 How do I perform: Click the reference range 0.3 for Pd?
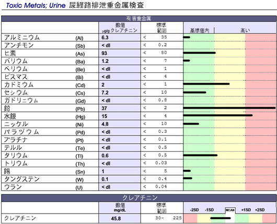tap(163, 131)
